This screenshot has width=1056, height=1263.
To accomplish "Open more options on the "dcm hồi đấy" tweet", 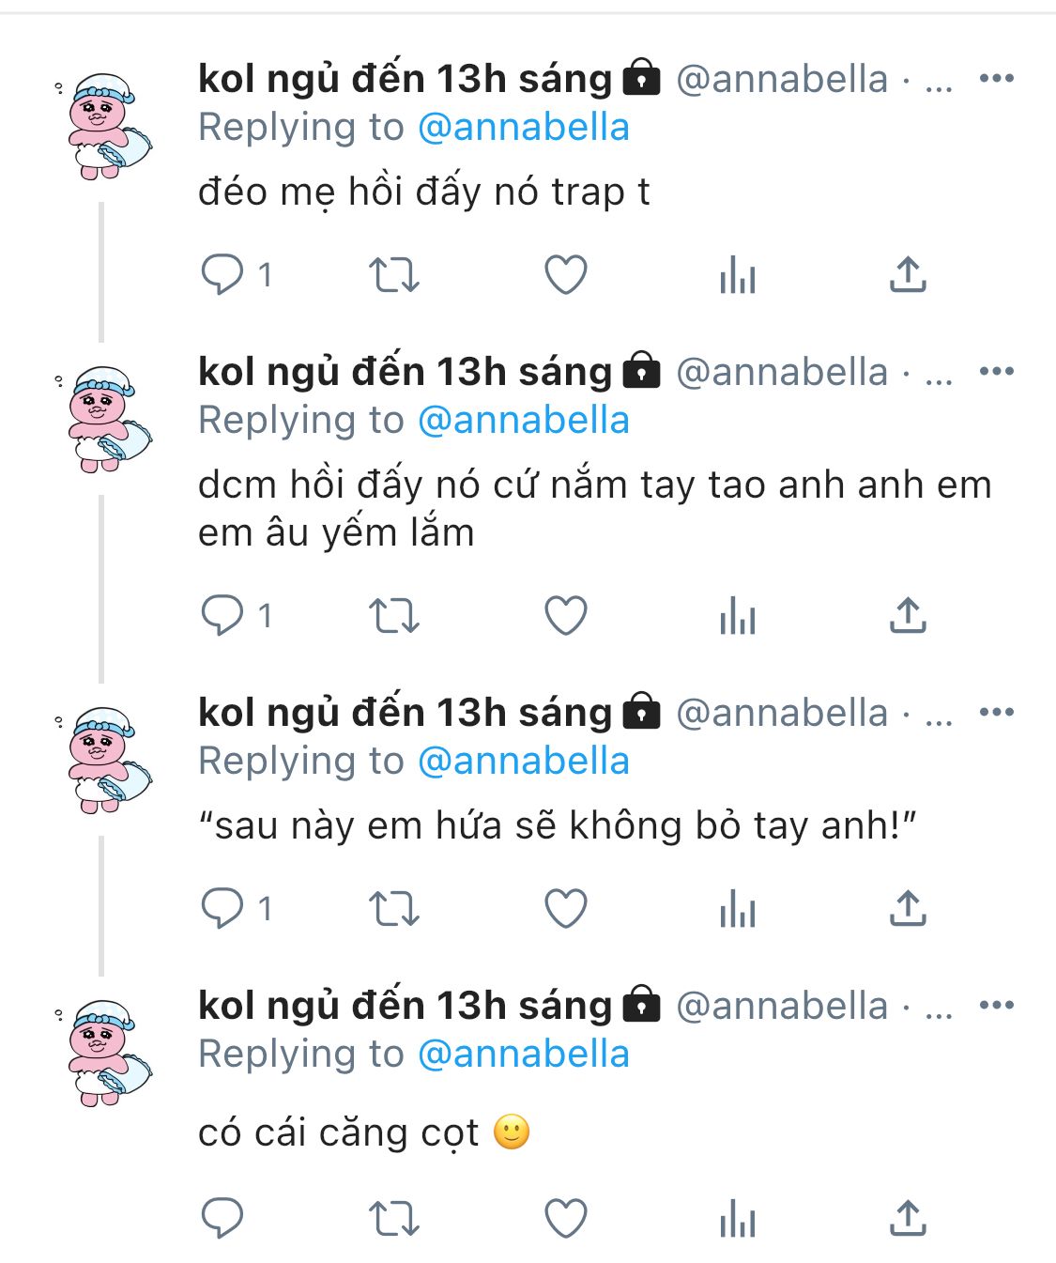I will pyautogui.click(x=996, y=372).
